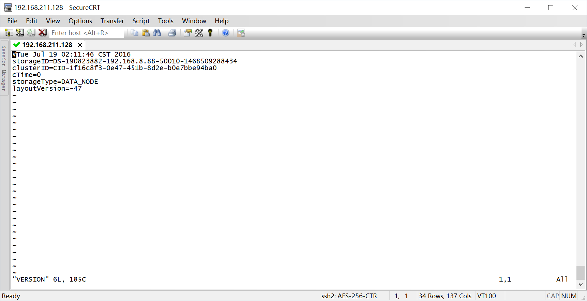Close the 192.168.211.128 session tab
Screen dimensions: 587x301
pos(80,45)
